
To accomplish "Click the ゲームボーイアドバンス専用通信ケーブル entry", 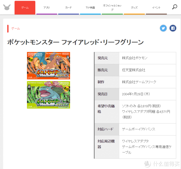I will coord(147,149).
